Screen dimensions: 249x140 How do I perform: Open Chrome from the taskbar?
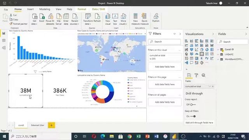pyautogui.click(x=130, y=136)
